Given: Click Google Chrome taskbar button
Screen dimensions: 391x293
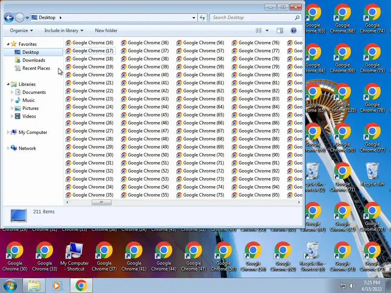Looking at the screenshot, I should point(81,285).
